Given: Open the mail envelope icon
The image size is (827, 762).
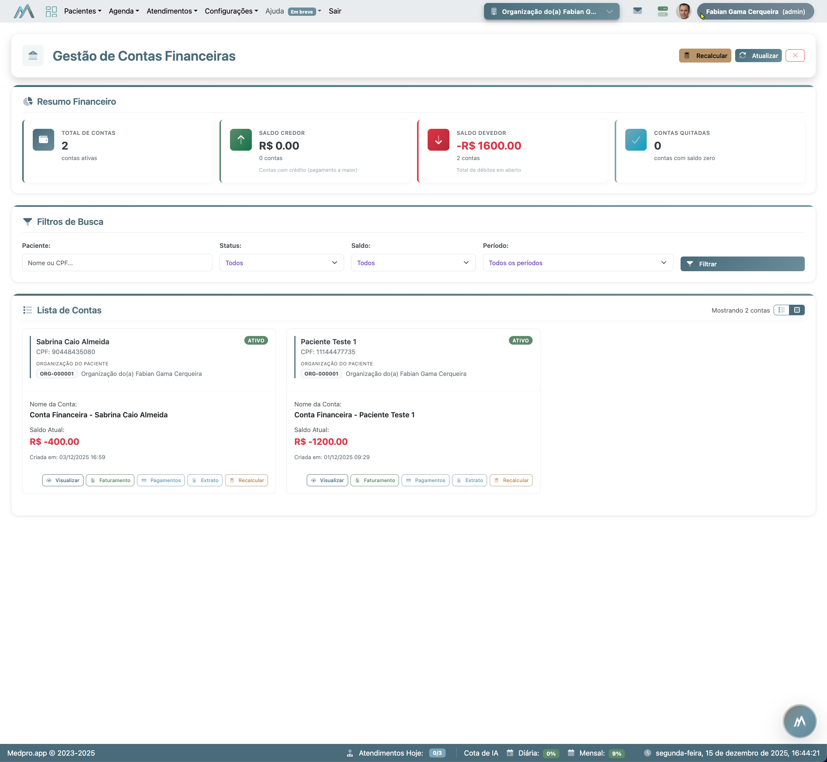Looking at the screenshot, I should 637,11.
